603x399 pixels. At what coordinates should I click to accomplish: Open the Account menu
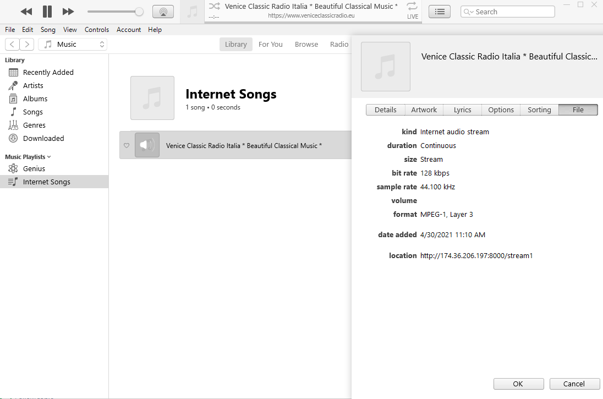pyautogui.click(x=129, y=30)
